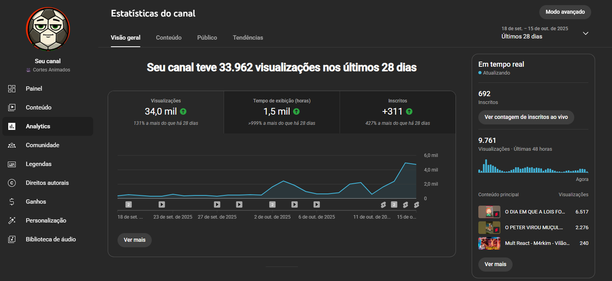
Task: Click green up arrow beside +311
Action: tap(409, 111)
